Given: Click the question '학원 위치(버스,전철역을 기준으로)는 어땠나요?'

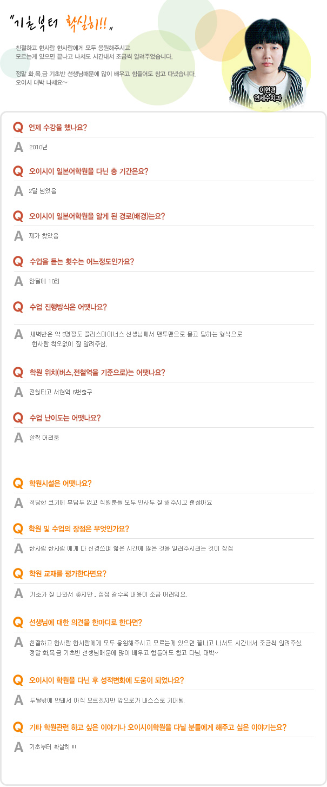Looking at the screenshot, I should tap(97, 373).
